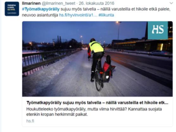Screen dimensions: 176x132
Task: Click the card headline Työmatkapyöräily sujuu myös talvella
Action: [97, 103]
